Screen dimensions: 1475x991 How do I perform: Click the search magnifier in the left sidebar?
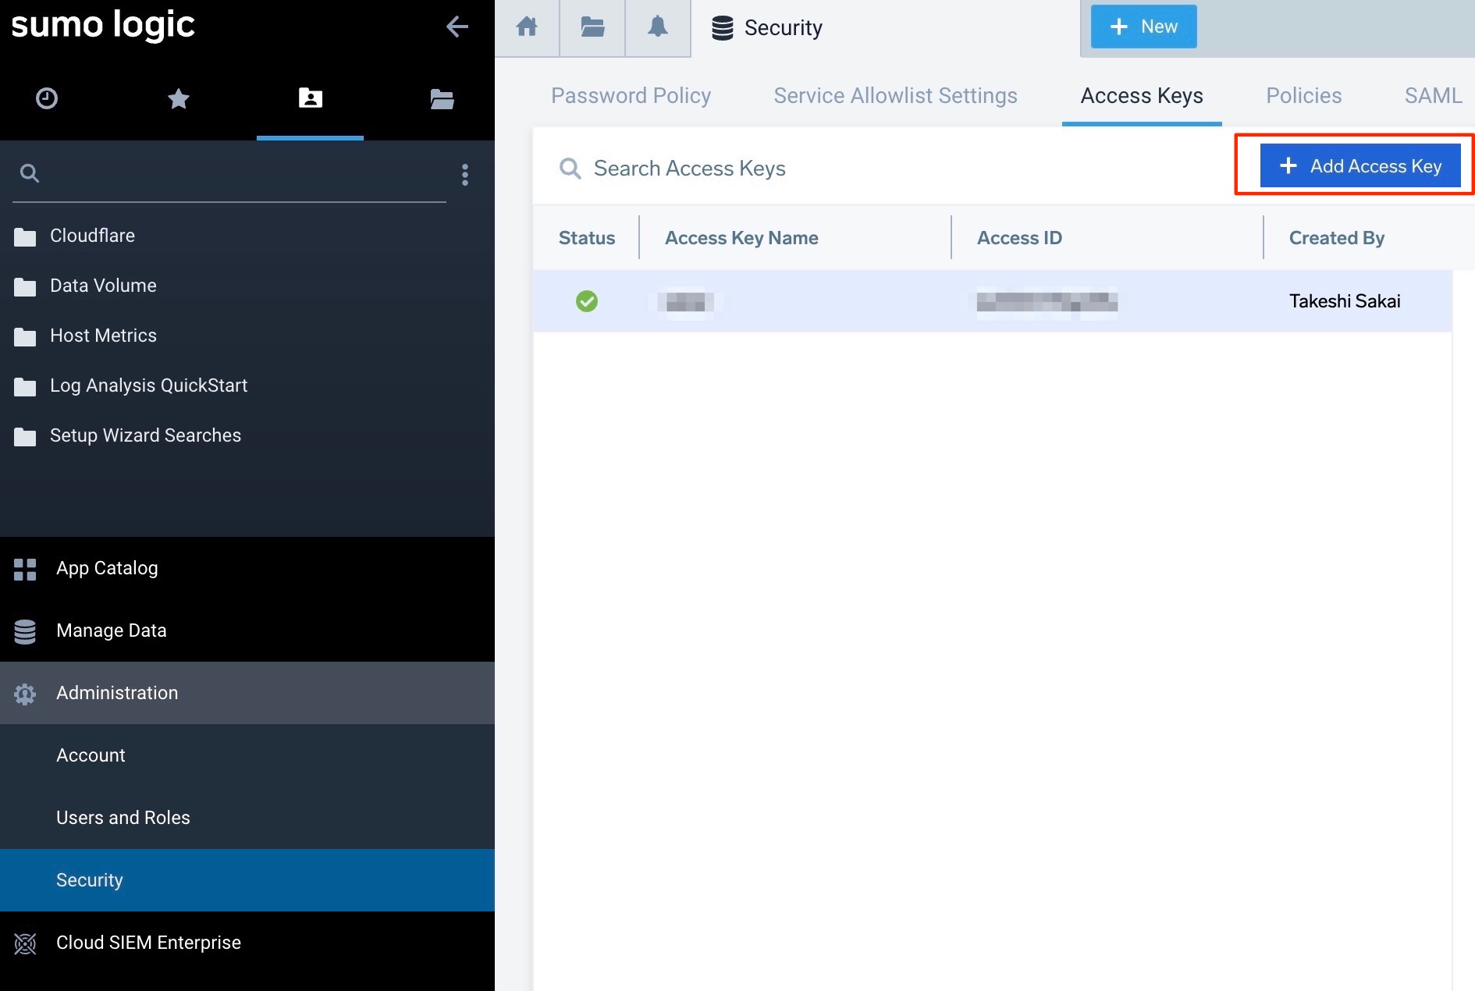30,172
